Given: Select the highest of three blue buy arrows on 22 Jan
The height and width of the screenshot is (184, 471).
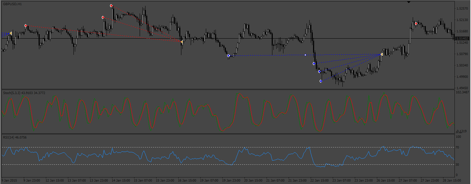Looking at the screenshot, I should (x=314, y=64).
